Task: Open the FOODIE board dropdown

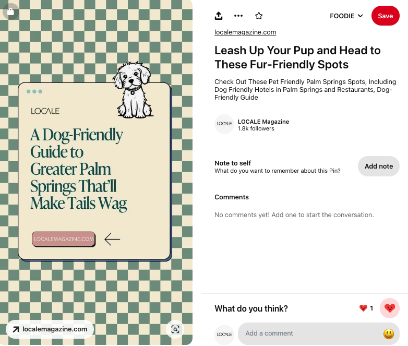Action: pos(346,16)
